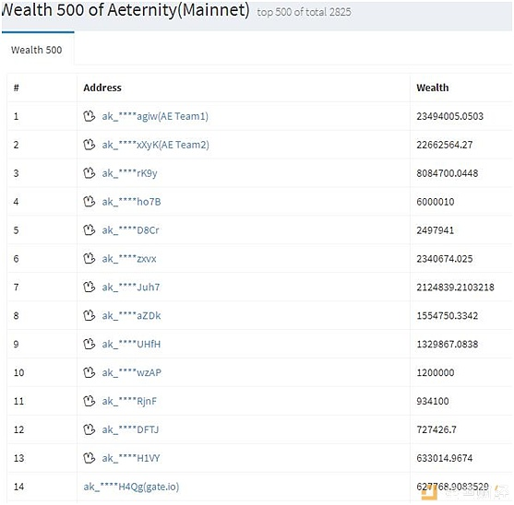This screenshot has height=505, width=514.
Task: Click the icon next to ak_****rK9y
Action: tap(89, 173)
